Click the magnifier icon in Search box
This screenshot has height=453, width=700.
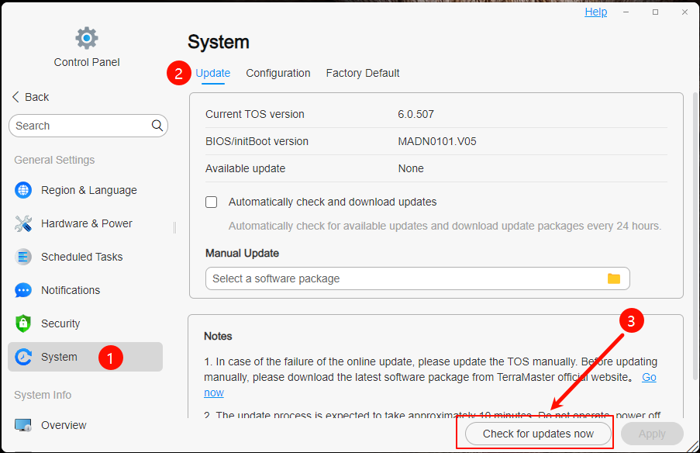click(157, 126)
